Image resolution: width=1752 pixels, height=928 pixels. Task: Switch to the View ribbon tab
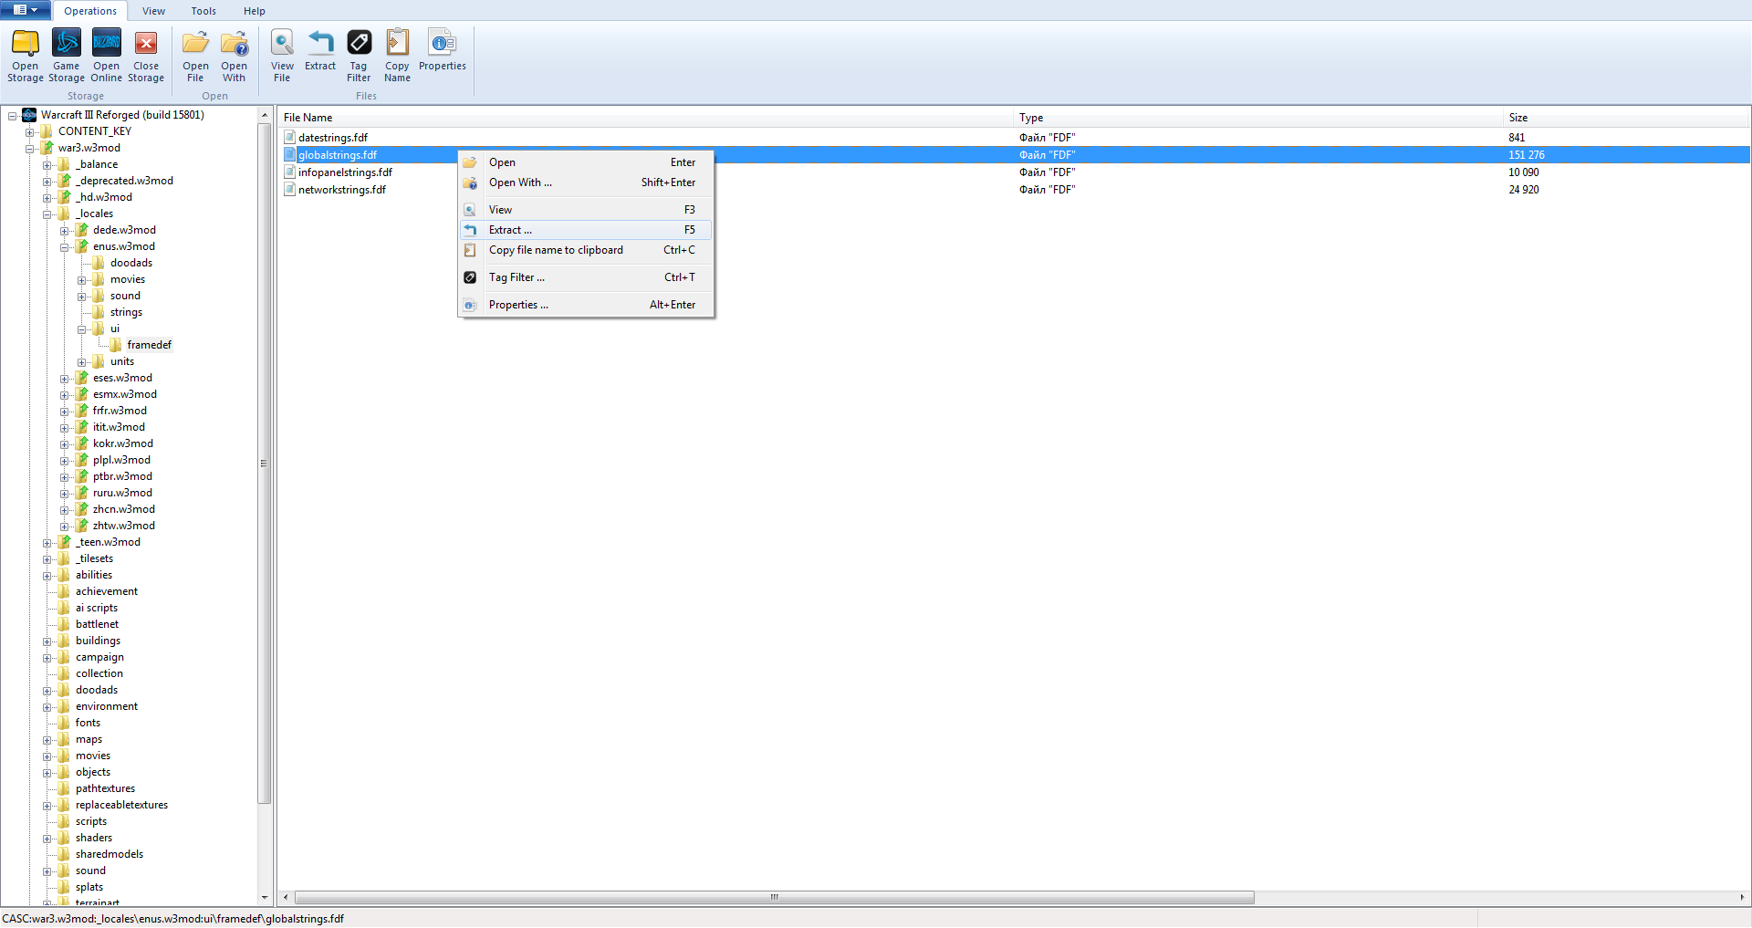[x=154, y=11]
